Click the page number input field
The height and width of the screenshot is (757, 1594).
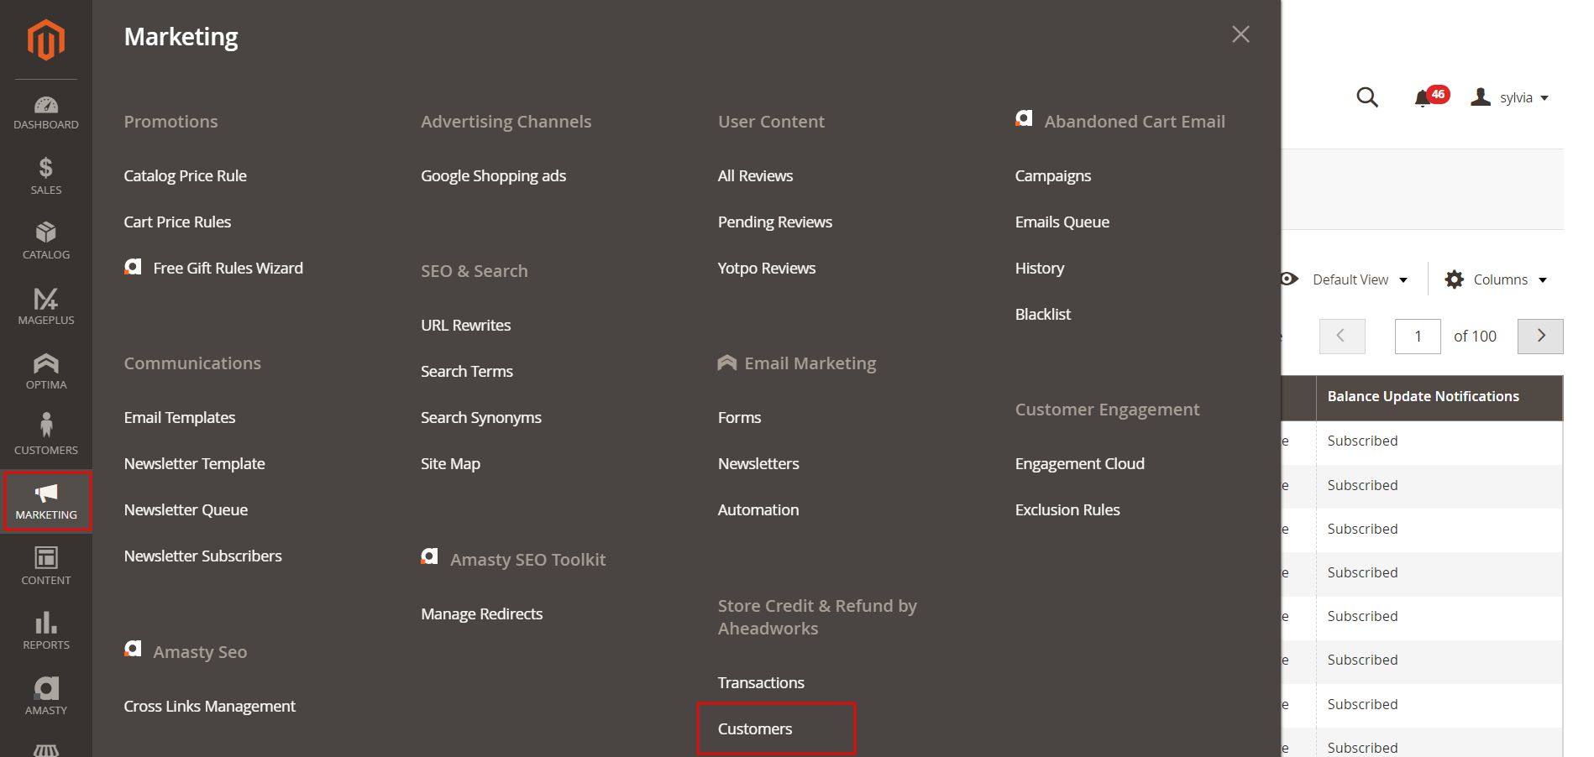point(1418,336)
